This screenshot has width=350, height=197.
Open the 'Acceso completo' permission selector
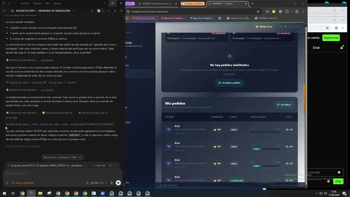click(23, 183)
